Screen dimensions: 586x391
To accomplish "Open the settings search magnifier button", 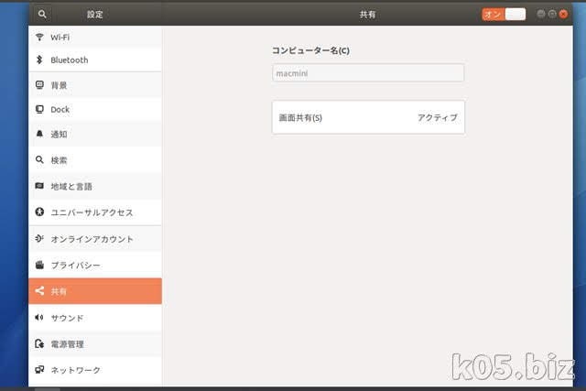I will pos(42,15).
